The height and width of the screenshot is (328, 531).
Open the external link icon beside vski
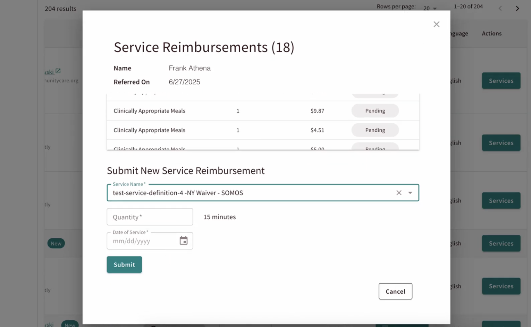[58, 71]
